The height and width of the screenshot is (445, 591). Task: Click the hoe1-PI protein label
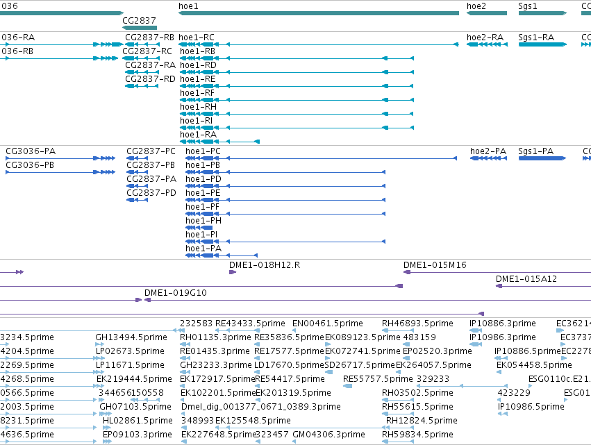click(x=201, y=235)
